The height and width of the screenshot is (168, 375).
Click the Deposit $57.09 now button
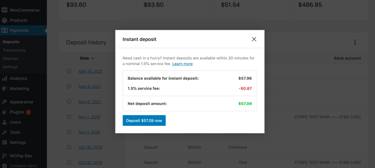point(144,121)
